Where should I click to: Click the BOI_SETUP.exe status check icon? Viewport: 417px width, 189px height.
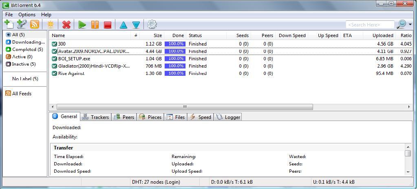pos(55,59)
